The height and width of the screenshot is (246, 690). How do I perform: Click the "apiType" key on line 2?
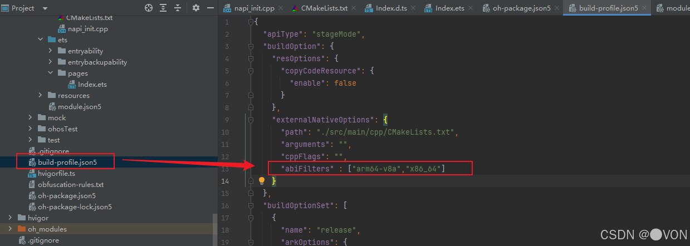(x=283, y=34)
